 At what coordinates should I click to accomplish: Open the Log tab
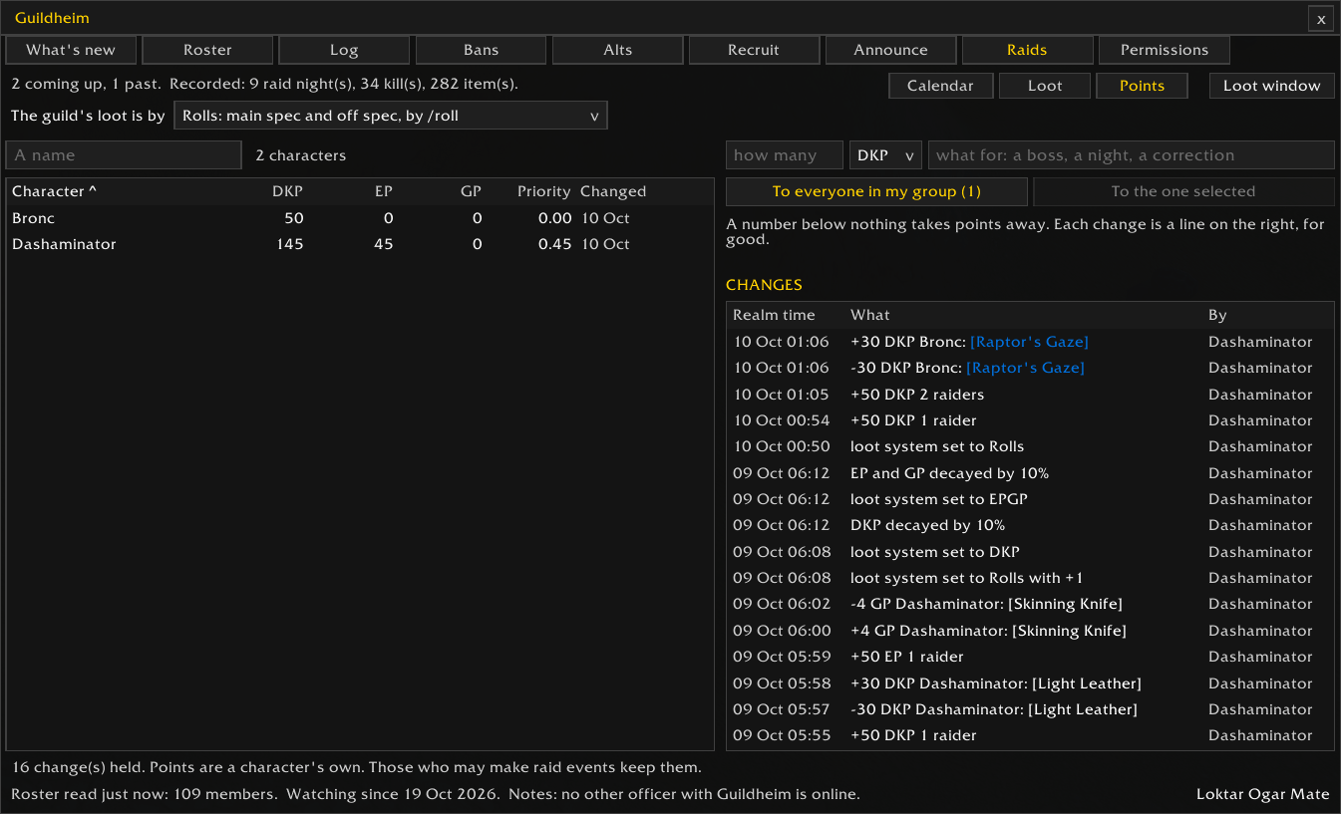point(344,50)
